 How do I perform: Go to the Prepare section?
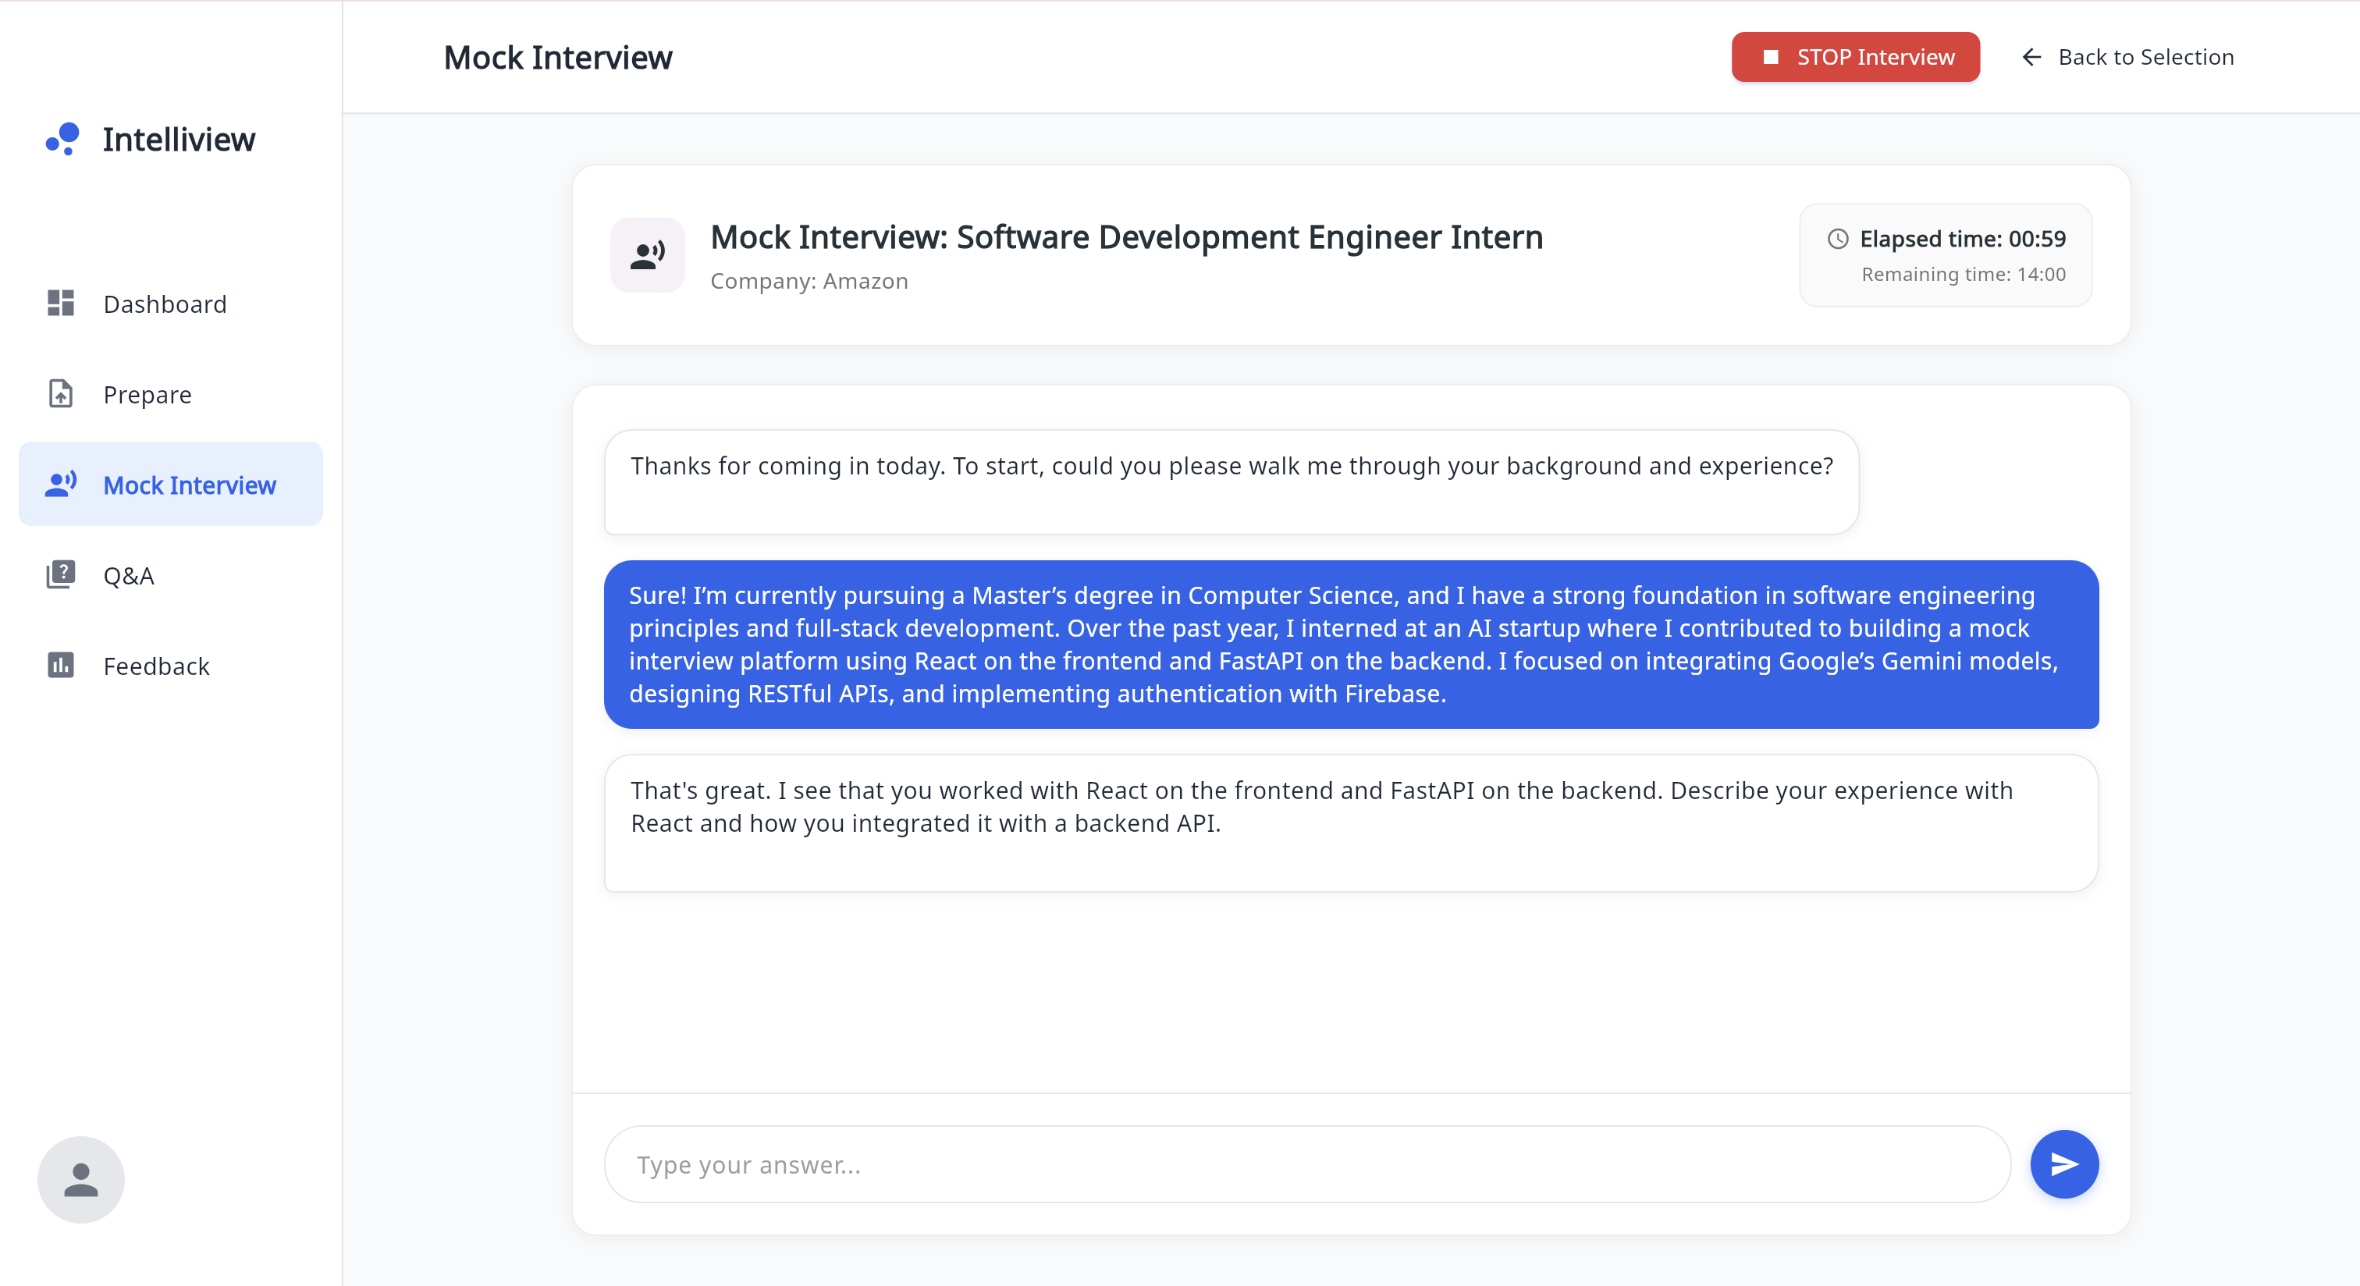147,395
